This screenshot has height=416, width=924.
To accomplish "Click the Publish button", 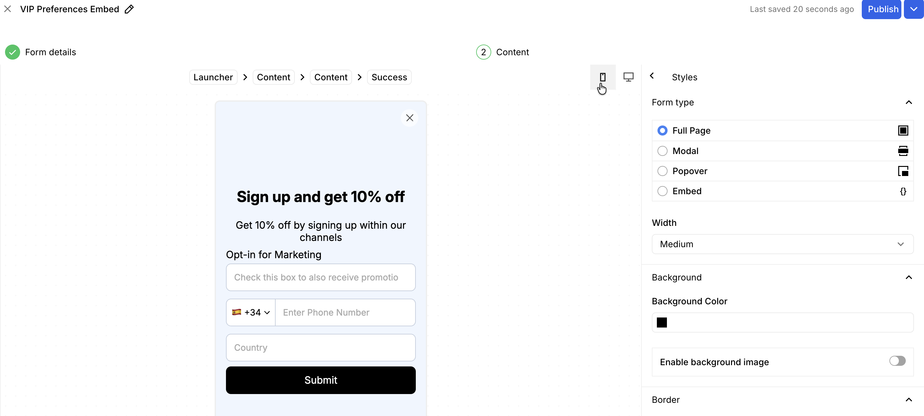I will (x=881, y=9).
